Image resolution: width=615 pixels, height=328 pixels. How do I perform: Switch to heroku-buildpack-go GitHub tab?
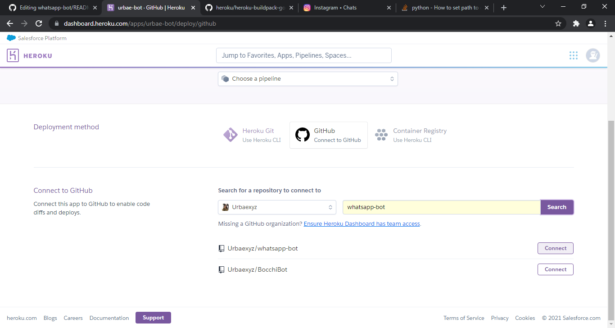pyautogui.click(x=250, y=8)
